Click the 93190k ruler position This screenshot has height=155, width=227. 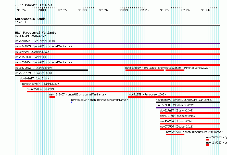124,10
